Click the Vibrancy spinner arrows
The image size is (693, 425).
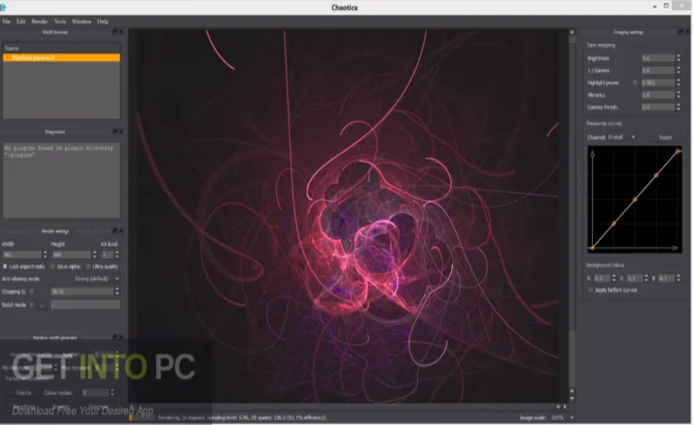coord(679,95)
